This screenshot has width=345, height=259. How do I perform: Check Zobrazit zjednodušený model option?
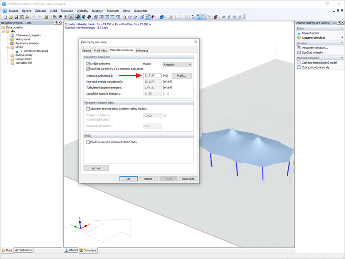pos(299,63)
